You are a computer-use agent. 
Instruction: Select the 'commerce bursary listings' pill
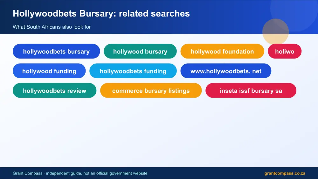point(151,90)
